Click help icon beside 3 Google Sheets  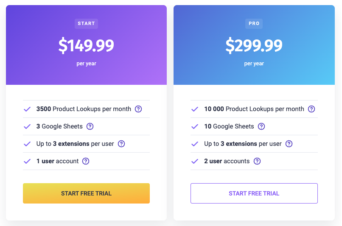coord(90,126)
